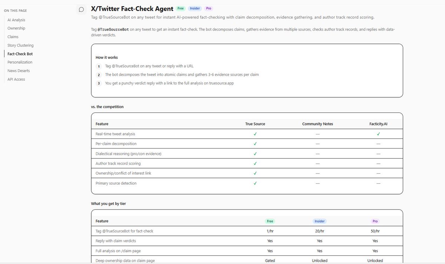Click 'Primary source detection' row label
445x264 pixels.
click(116, 183)
